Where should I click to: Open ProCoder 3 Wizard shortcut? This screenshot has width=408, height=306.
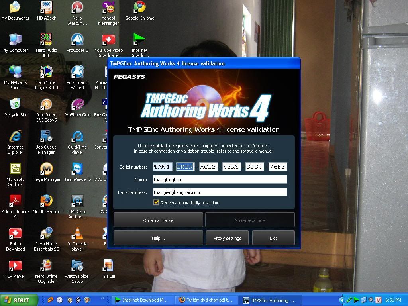point(77,78)
